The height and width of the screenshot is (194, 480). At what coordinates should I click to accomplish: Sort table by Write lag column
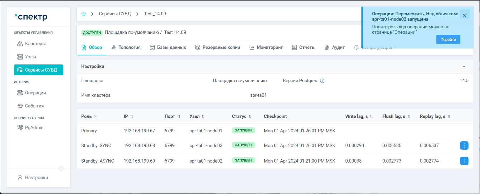[x=371, y=116]
